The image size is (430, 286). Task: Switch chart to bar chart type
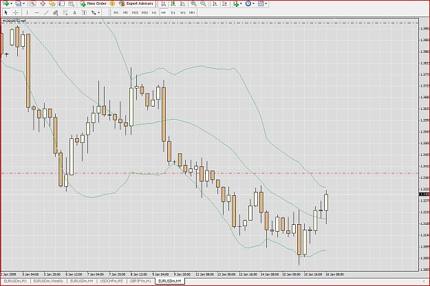tap(164, 3)
